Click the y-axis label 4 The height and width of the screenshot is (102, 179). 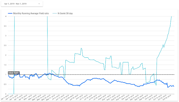[6, 16]
